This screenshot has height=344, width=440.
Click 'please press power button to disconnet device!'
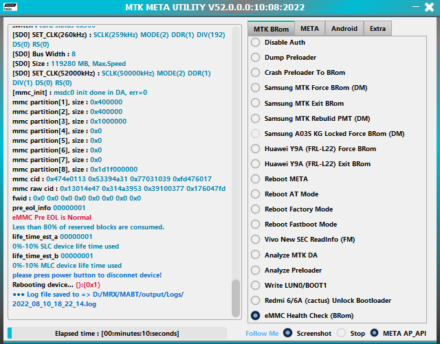[87, 275]
